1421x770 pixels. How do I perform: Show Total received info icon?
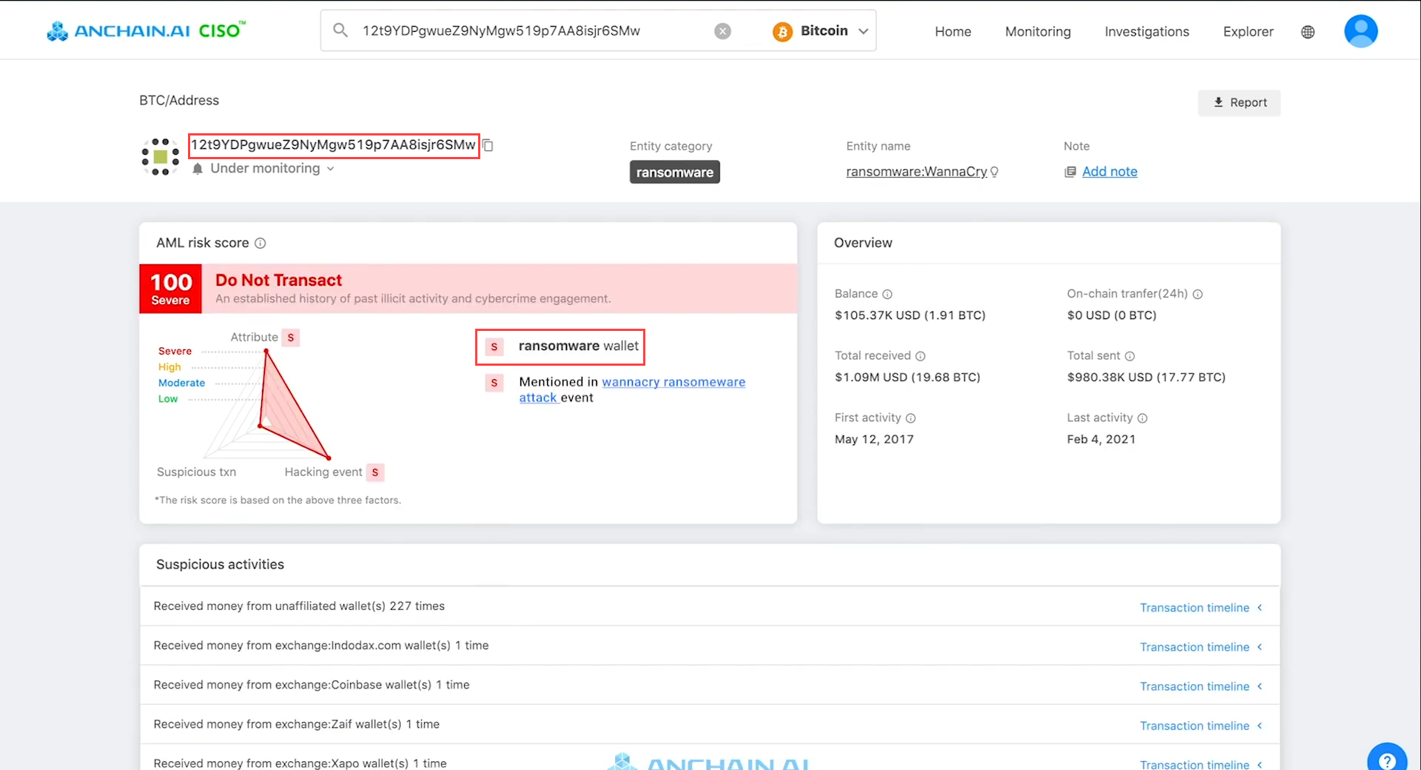tap(921, 356)
